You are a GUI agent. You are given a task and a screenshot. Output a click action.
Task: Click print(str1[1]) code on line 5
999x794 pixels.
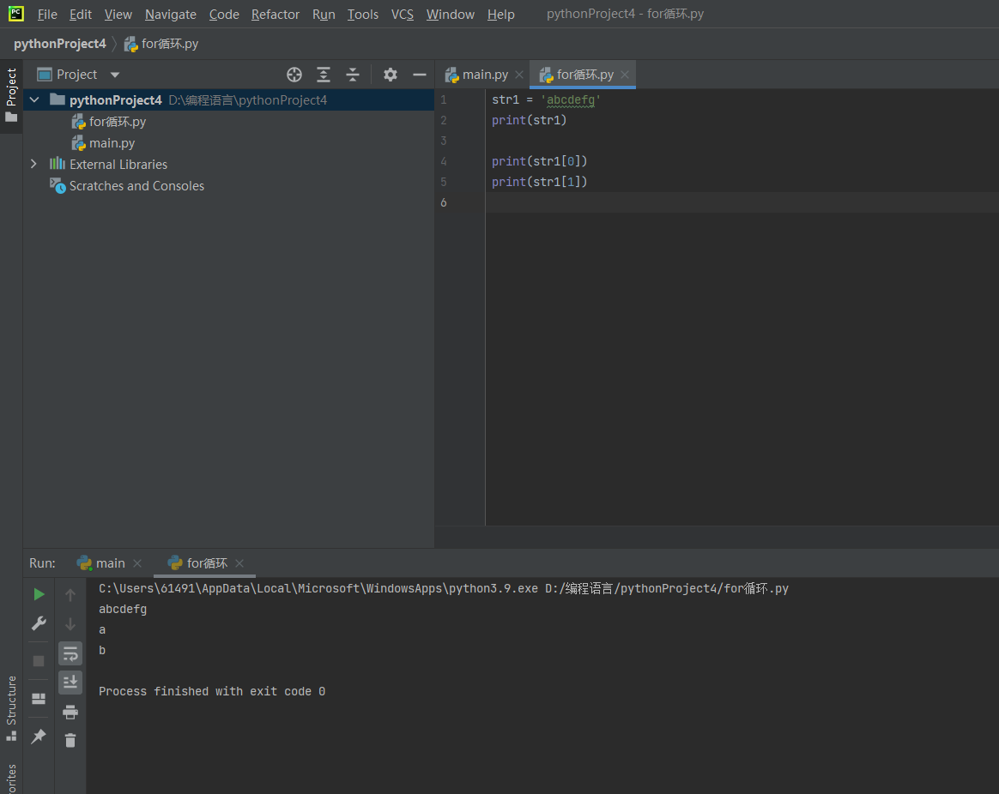(x=539, y=182)
